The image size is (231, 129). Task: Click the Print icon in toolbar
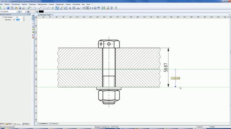[23, 8]
